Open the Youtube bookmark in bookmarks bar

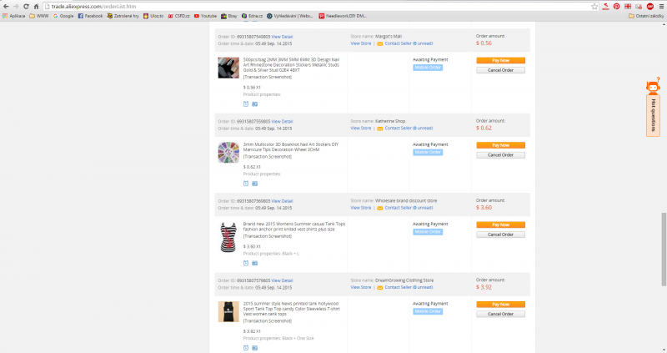point(205,16)
